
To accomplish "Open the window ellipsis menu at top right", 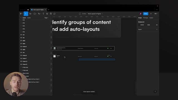I will click(157, 10).
